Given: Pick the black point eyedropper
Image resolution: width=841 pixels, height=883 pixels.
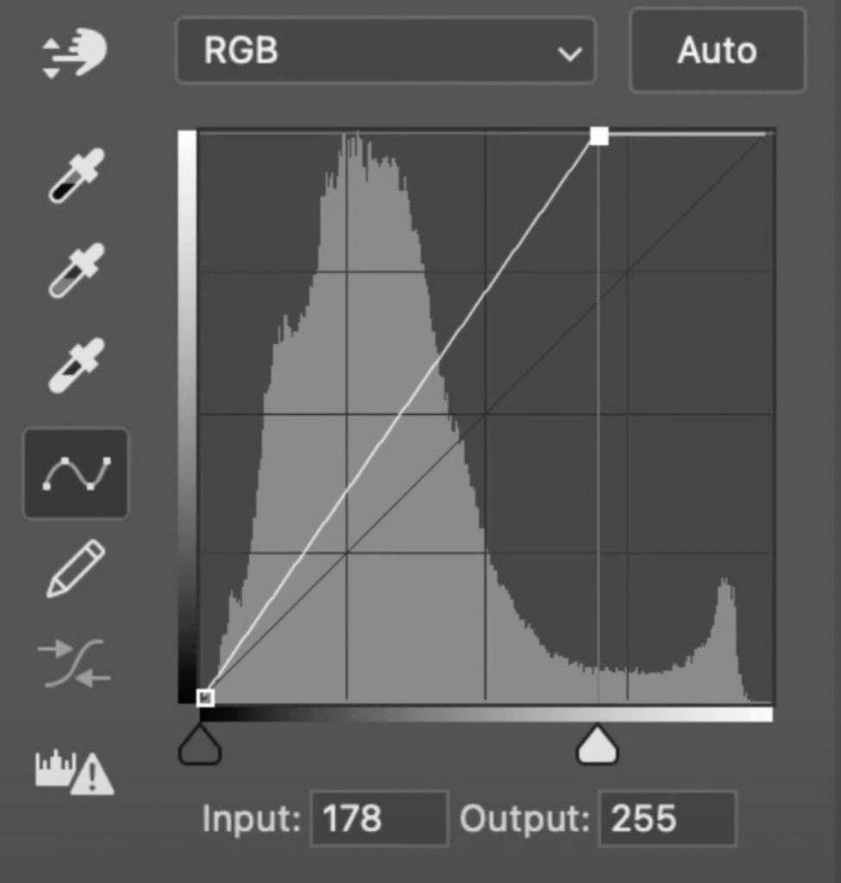Looking at the screenshot, I should [77, 175].
